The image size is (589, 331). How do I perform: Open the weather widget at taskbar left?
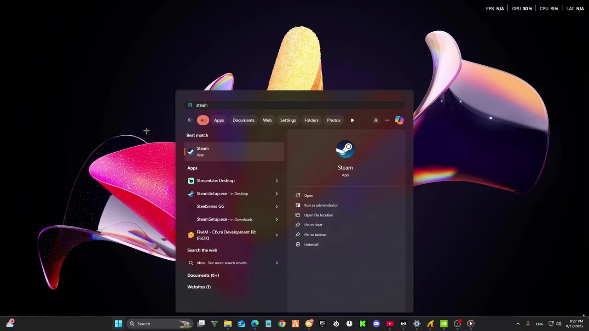(x=10, y=324)
